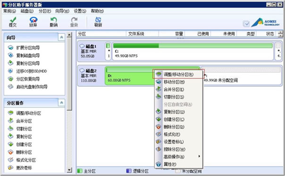This screenshot has width=285, height=176.
Task: Select 创建分区 in the sidebar operations
Action: point(20,144)
